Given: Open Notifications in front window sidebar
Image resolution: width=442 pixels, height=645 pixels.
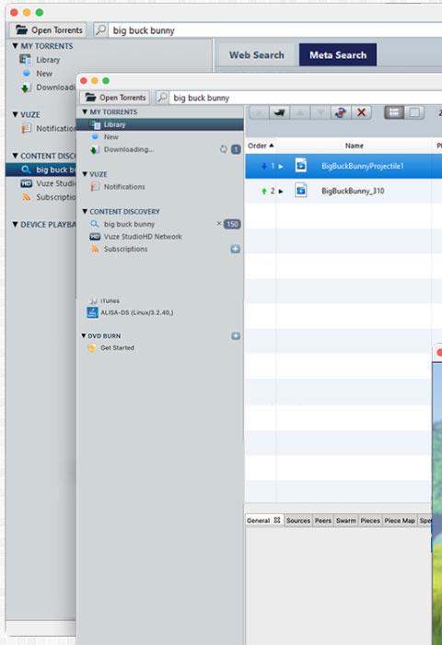Looking at the screenshot, I should click(124, 187).
